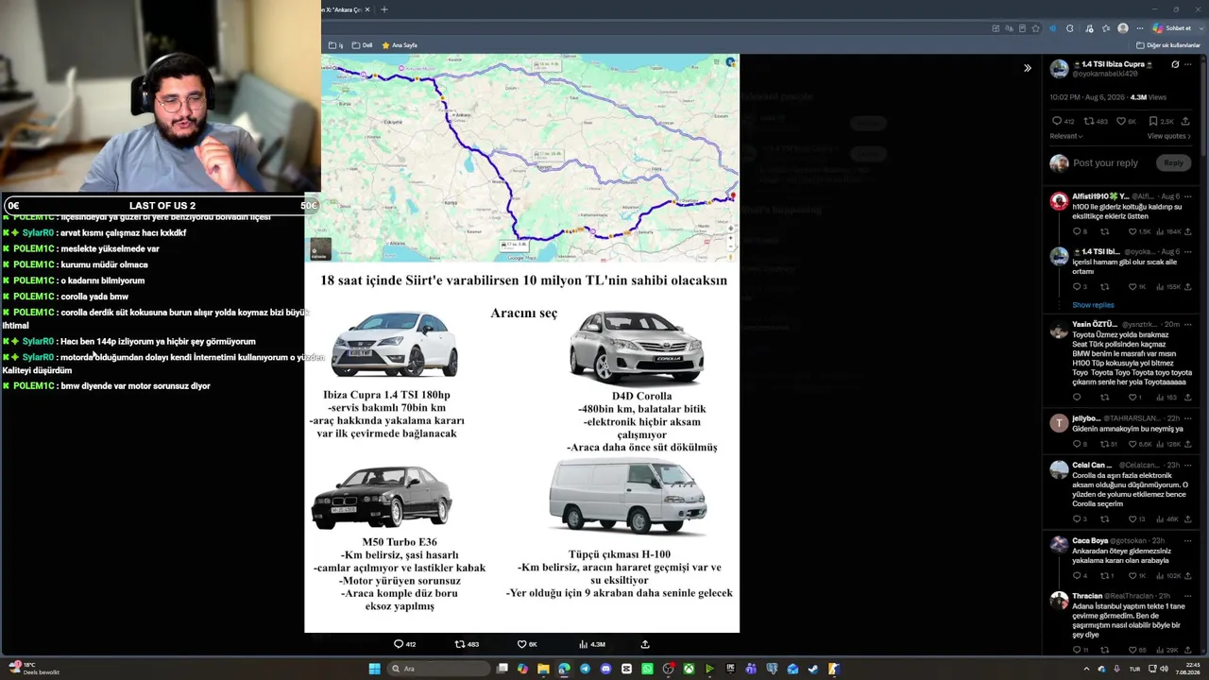The width and height of the screenshot is (1209, 680).
Task: Open the grok icon on the main tweet header
Action: point(1175,64)
